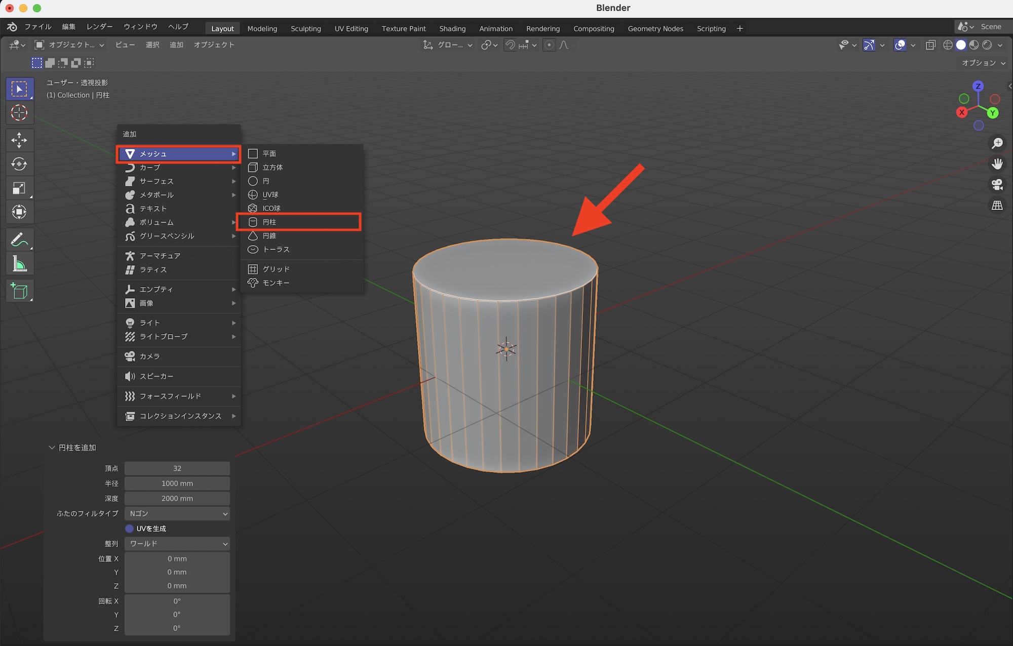1013x646 pixels.
Task: Open the オプション button at top right
Action: (x=983, y=63)
